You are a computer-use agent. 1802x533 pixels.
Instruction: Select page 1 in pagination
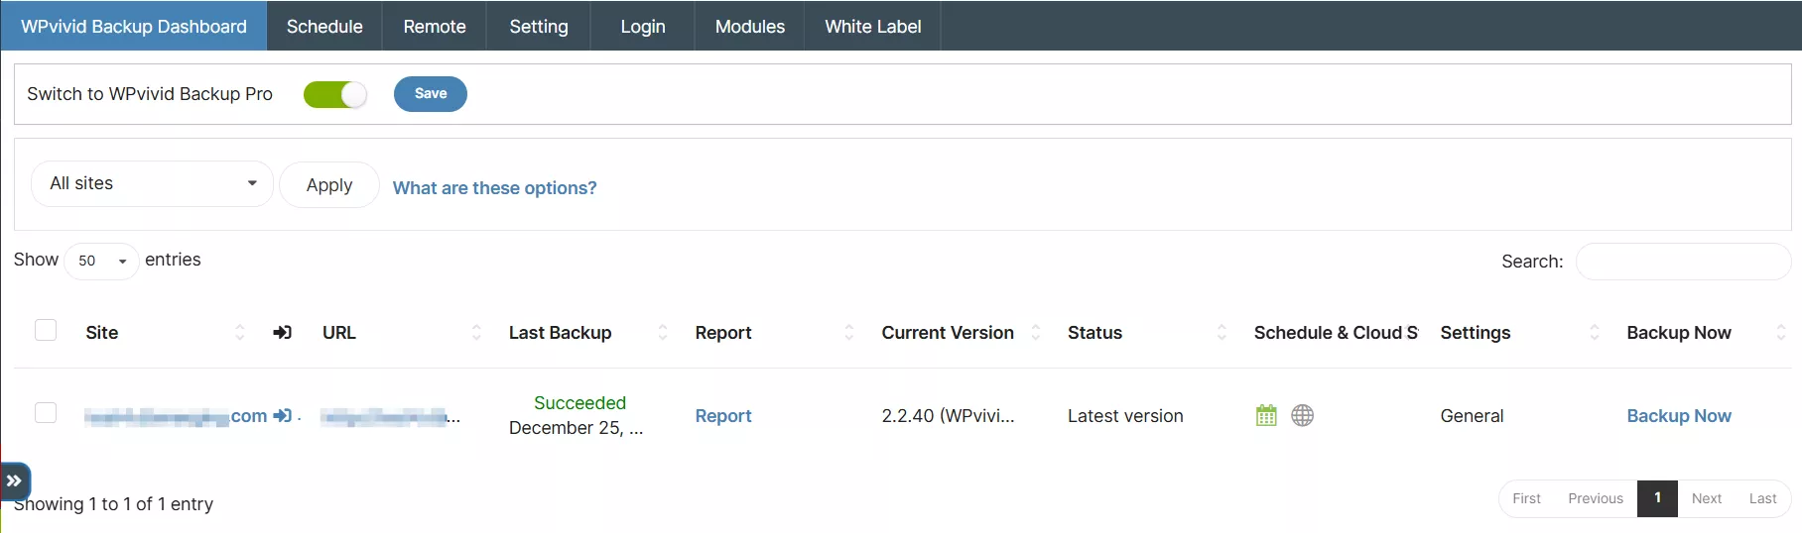1657,498
